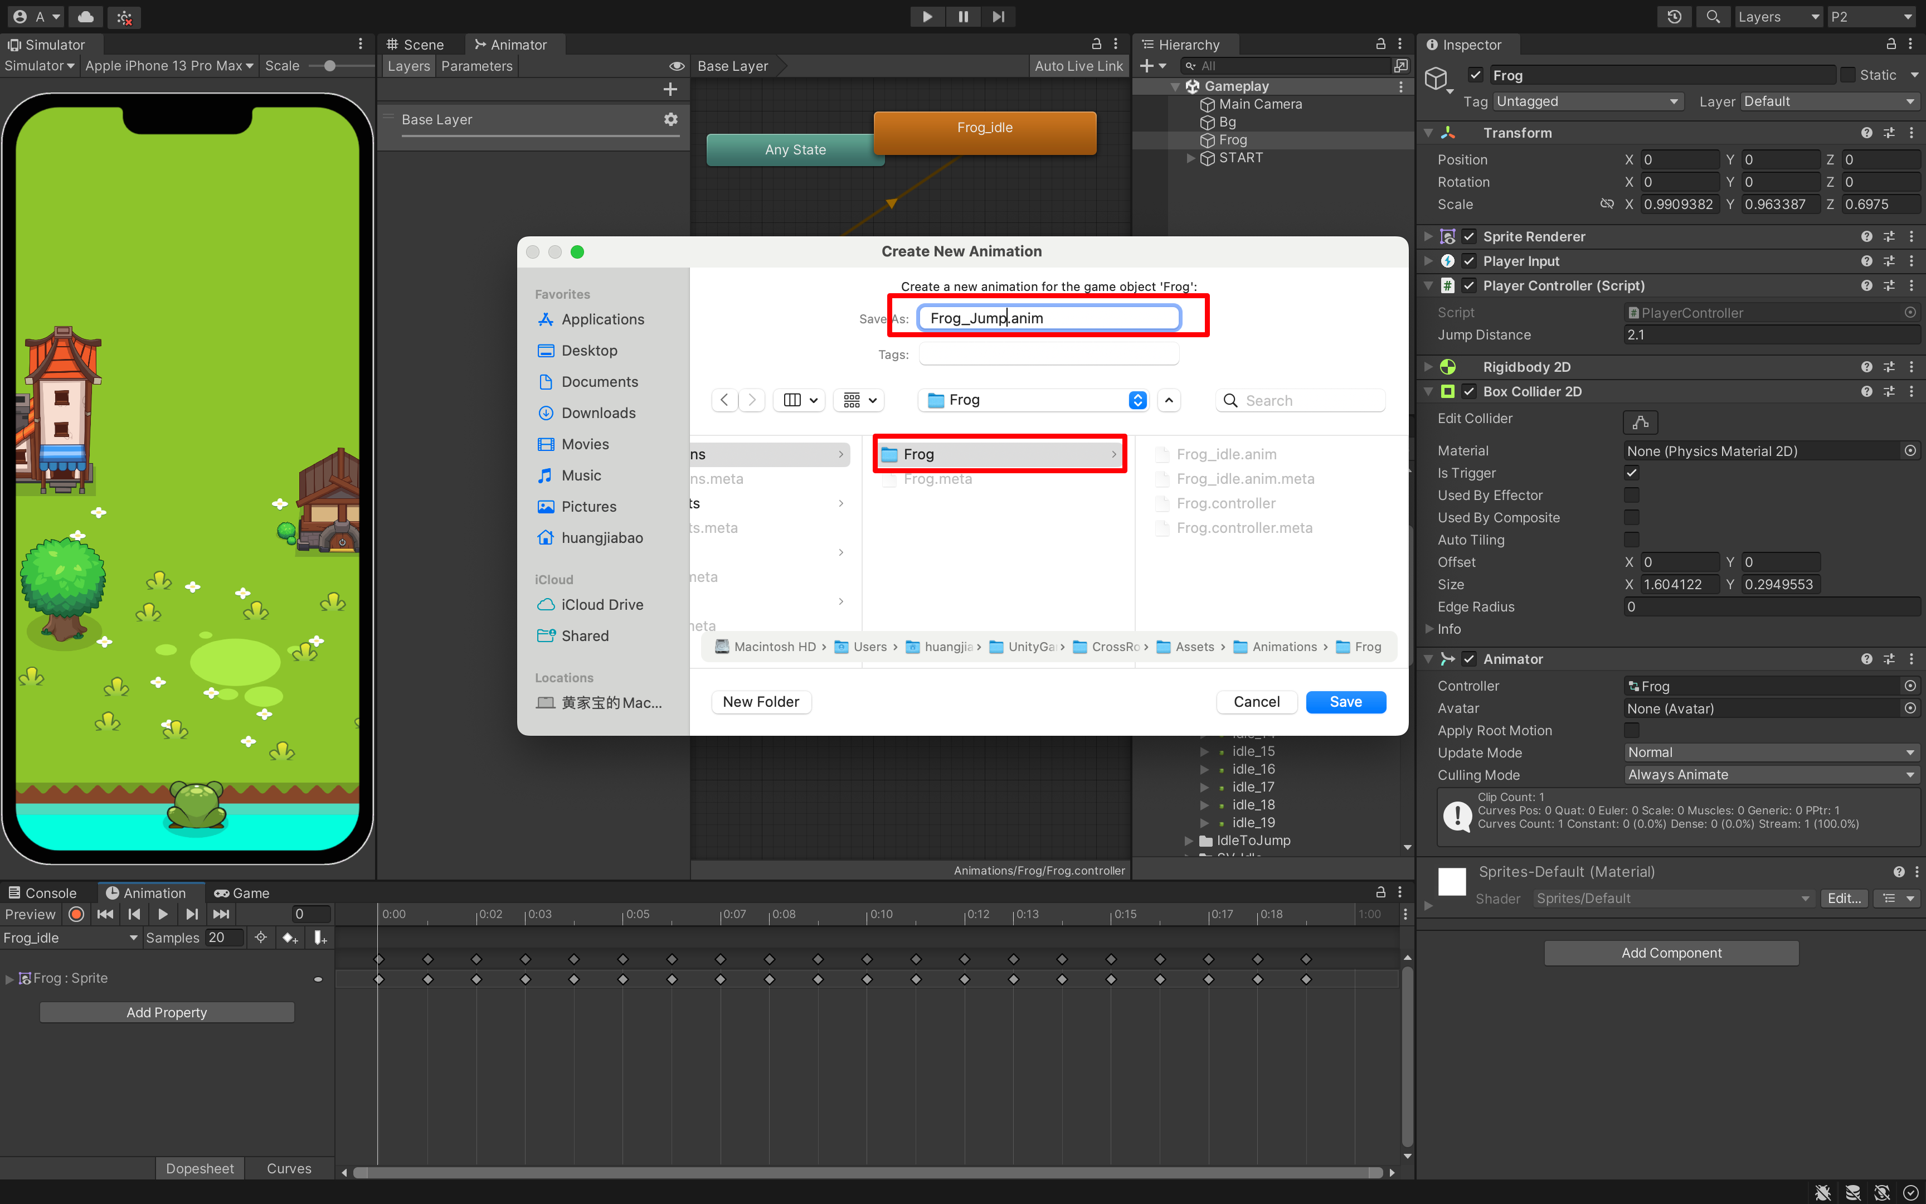Open the Culling Mode dropdown
The width and height of the screenshot is (1926, 1204).
(1772, 775)
